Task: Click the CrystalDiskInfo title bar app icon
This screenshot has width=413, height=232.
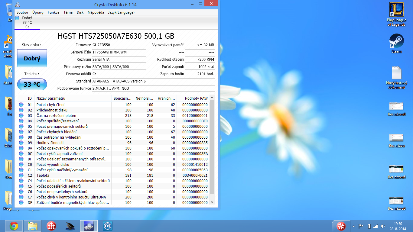Action: tap(18, 4)
